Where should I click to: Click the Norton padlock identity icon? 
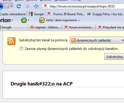click(42, 20)
